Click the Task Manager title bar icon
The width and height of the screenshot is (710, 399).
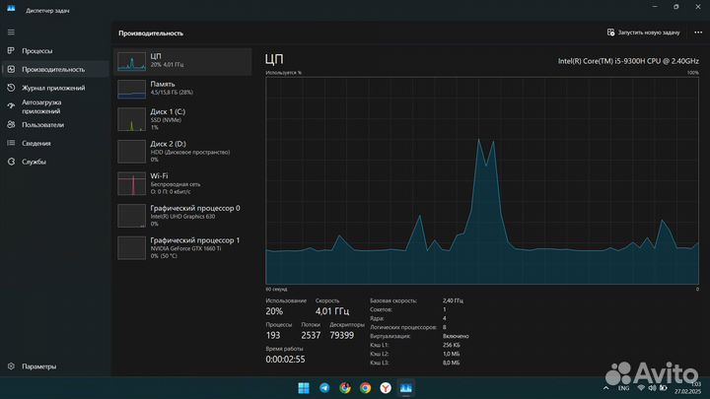(x=11, y=9)
